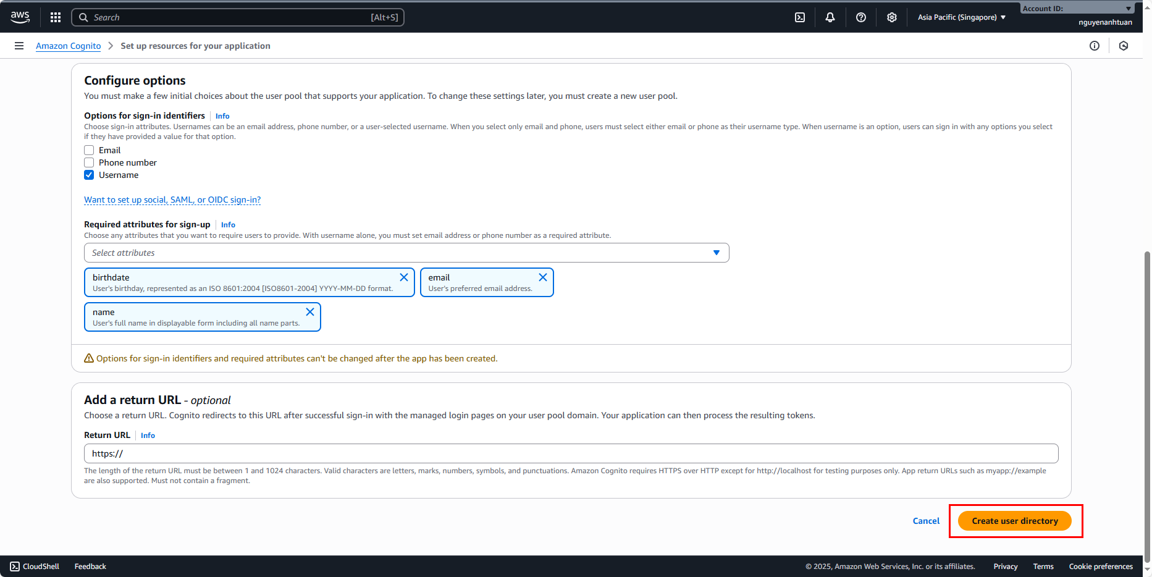Remove the name required attribute
The width and height of the screenshot is (1152, 577).
pos(310,312)
